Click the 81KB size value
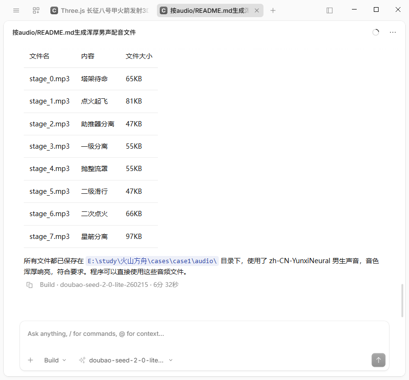409x380 pixels. [x=134, y=101]
